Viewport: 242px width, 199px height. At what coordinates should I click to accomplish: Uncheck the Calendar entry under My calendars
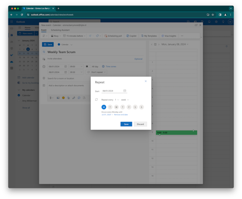[19, 95]
